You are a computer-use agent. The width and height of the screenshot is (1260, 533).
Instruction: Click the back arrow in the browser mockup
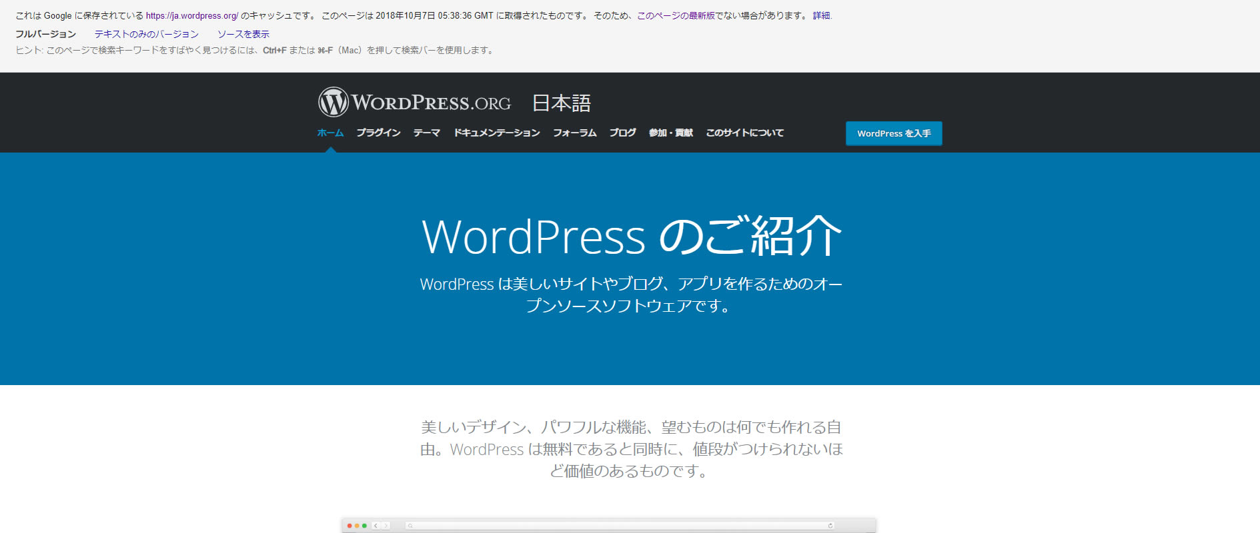[376, 526]
